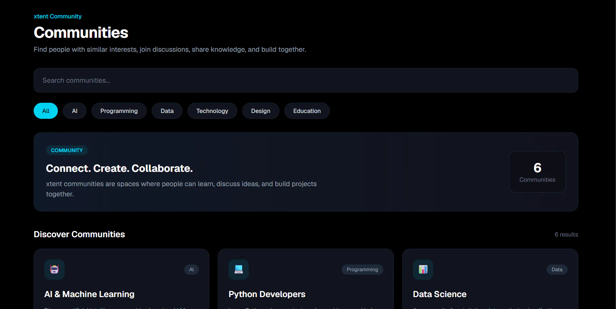Image resolution: width=616 pixels, height=309 pixels.
Task: Click the 6 Communities counter box
Action: pos(537,172)
